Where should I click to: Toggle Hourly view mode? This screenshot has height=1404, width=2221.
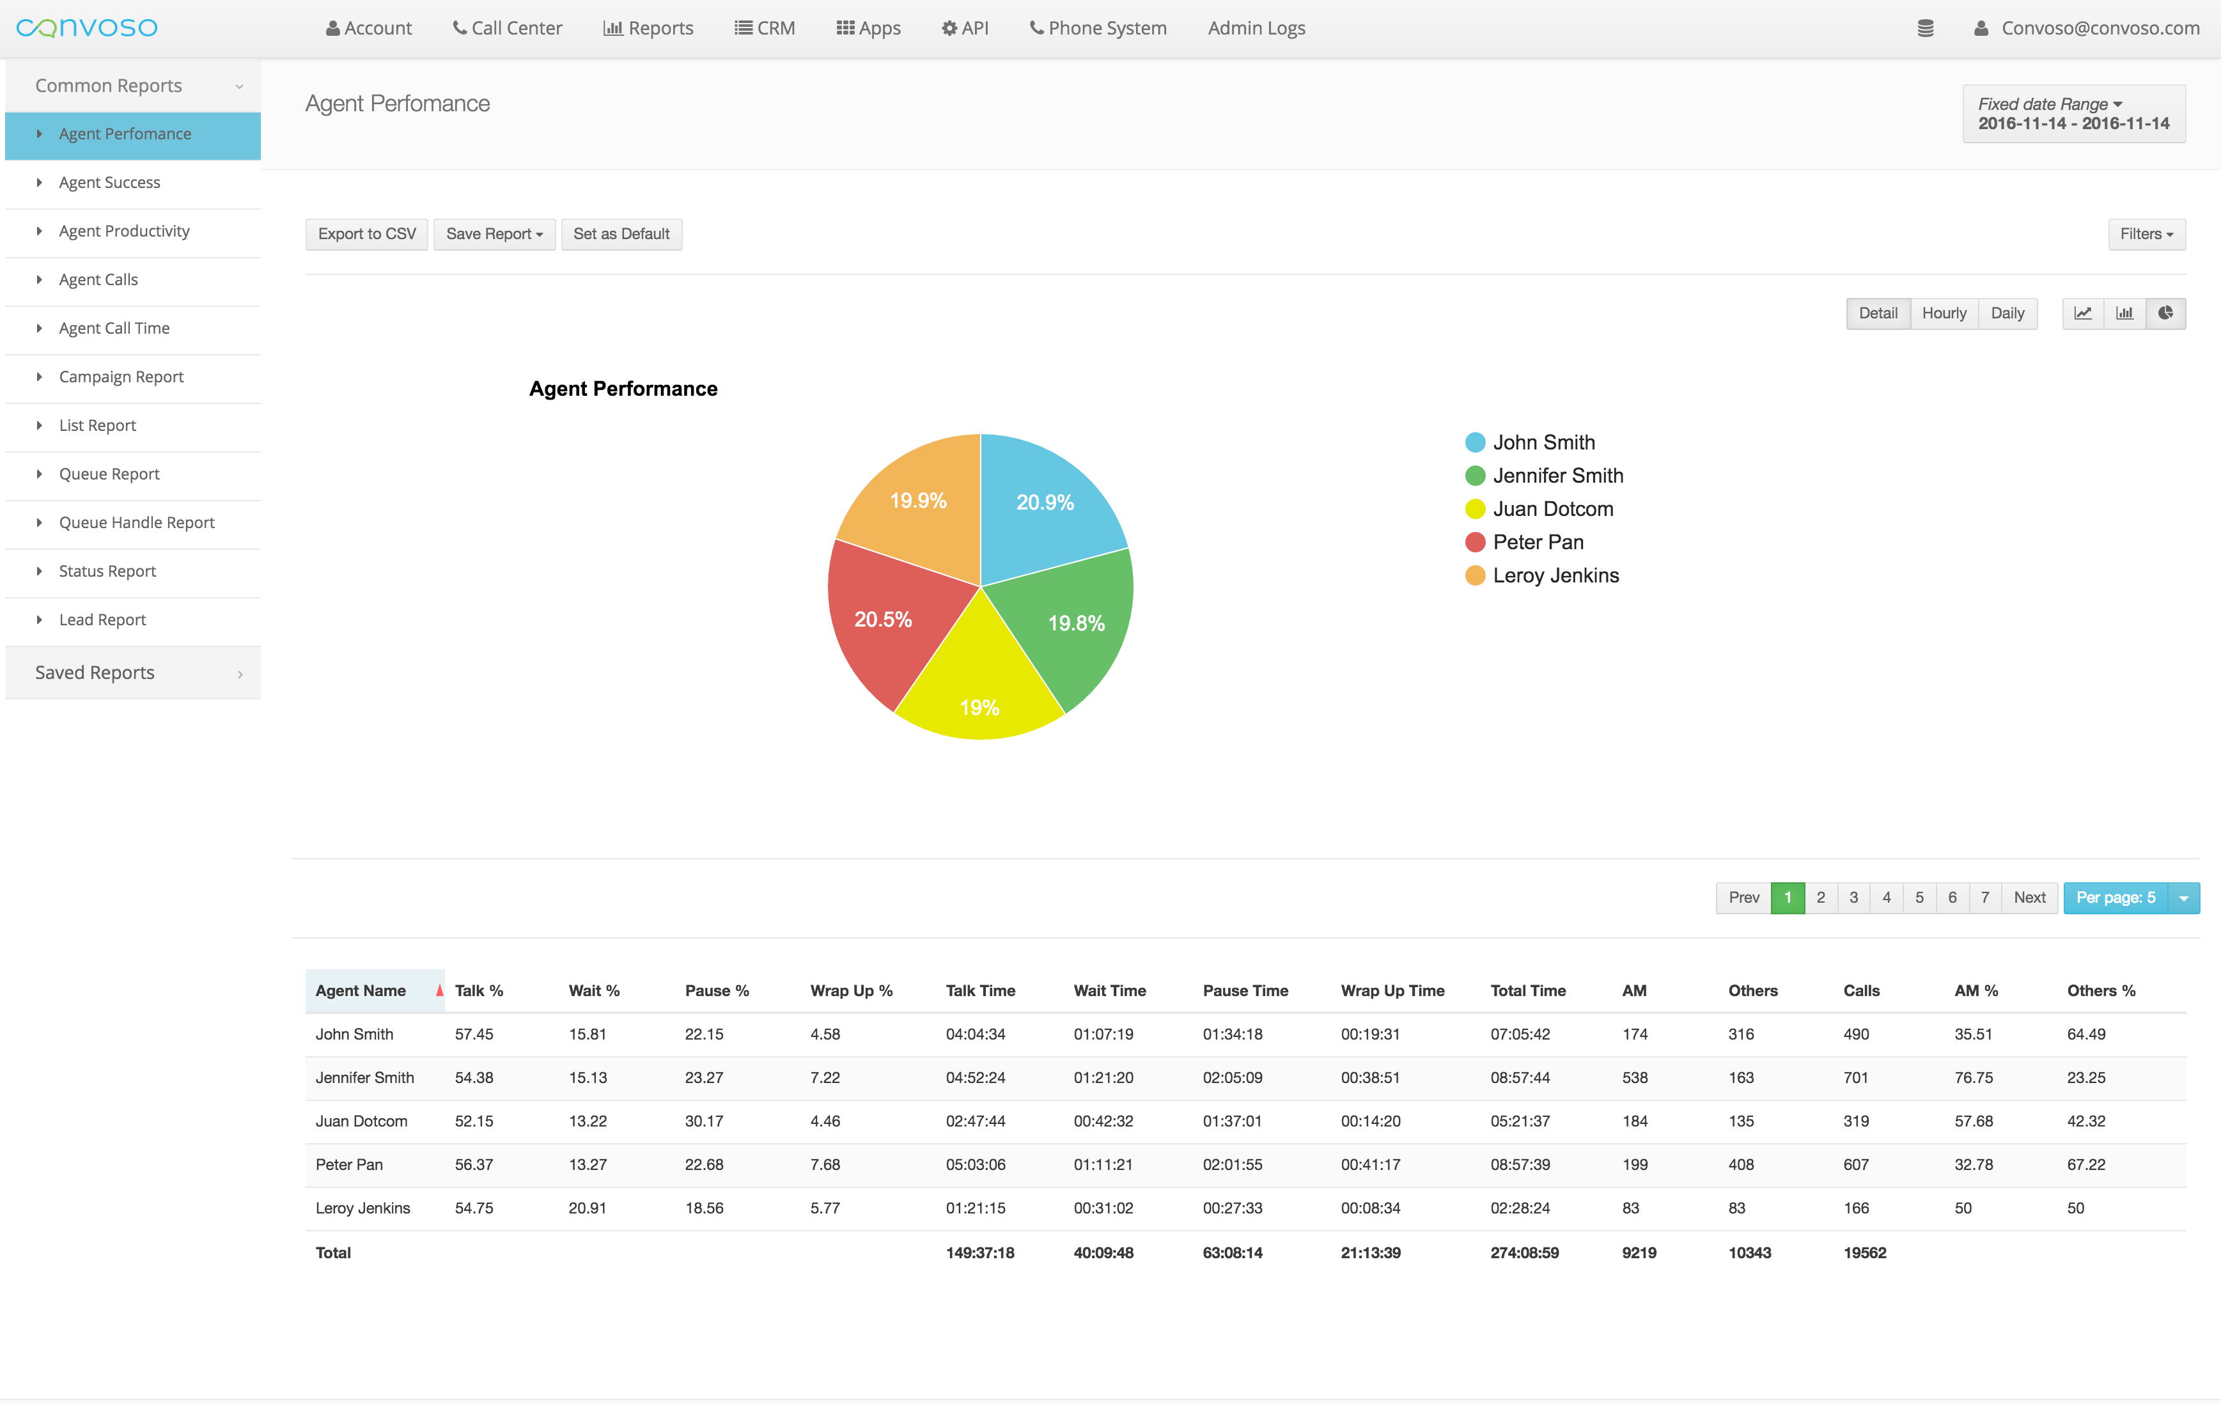point(1944,314)
